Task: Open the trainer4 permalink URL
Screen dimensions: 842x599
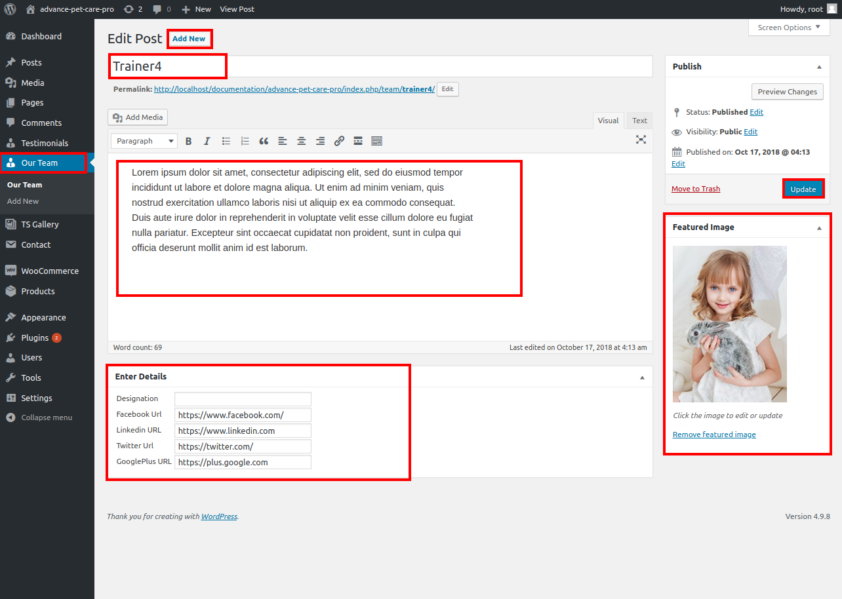Action: click(x=294, y=89)
